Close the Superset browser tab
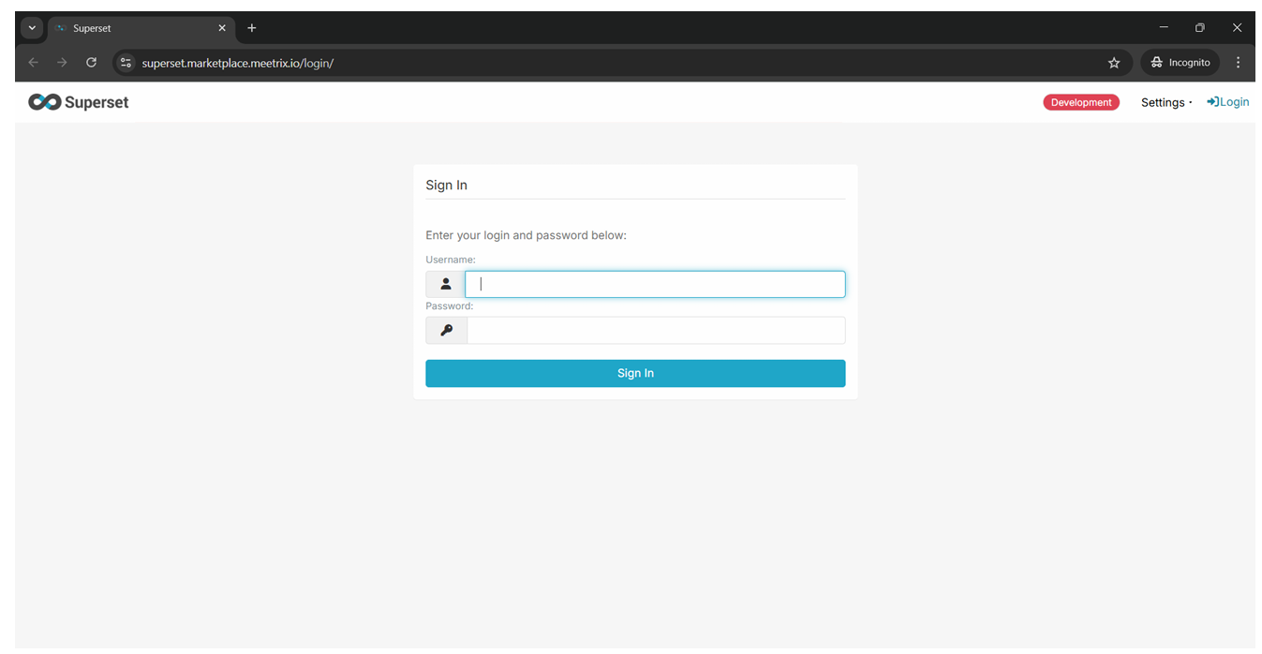Screen dimensions: 1262x654 click(222, 28)
